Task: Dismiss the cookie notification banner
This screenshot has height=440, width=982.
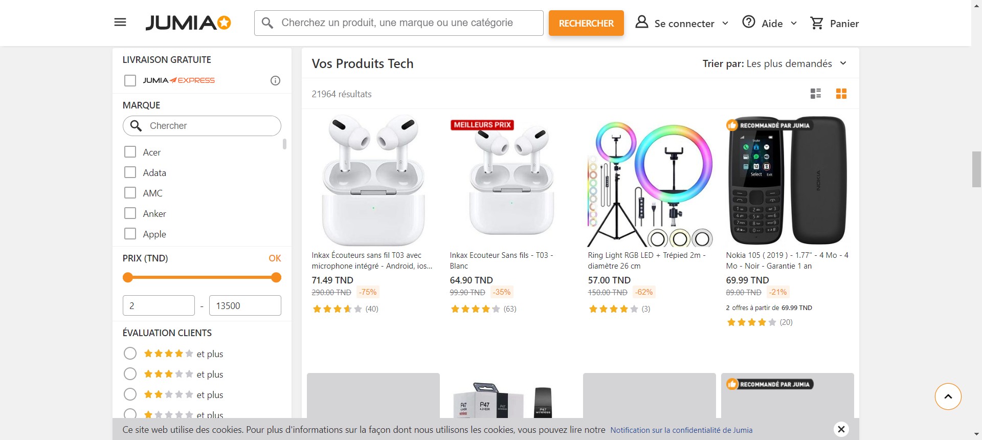Action: [841, 429]
